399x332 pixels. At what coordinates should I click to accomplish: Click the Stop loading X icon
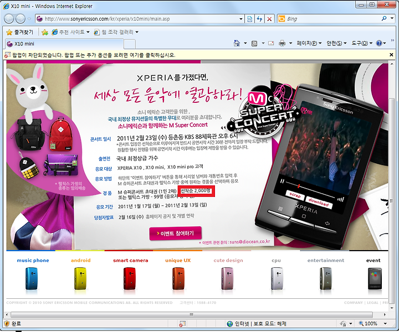coord(269,19)
